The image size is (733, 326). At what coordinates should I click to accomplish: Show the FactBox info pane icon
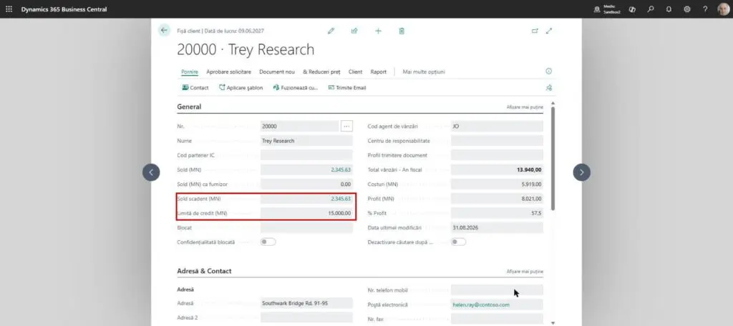(549, 71)
